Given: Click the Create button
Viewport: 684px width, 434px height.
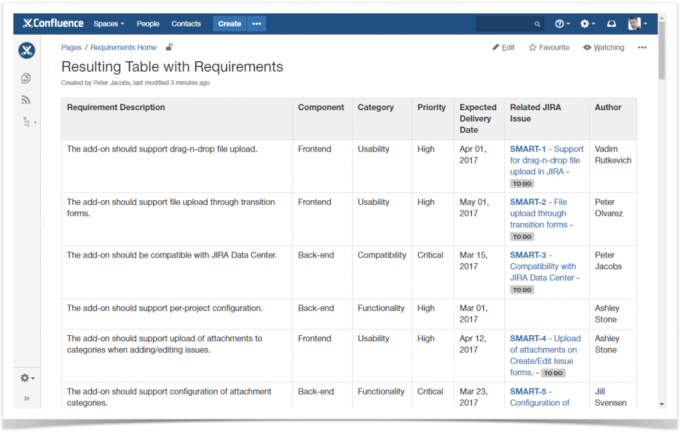Looking at the screenshot, I should coord(229,23).
